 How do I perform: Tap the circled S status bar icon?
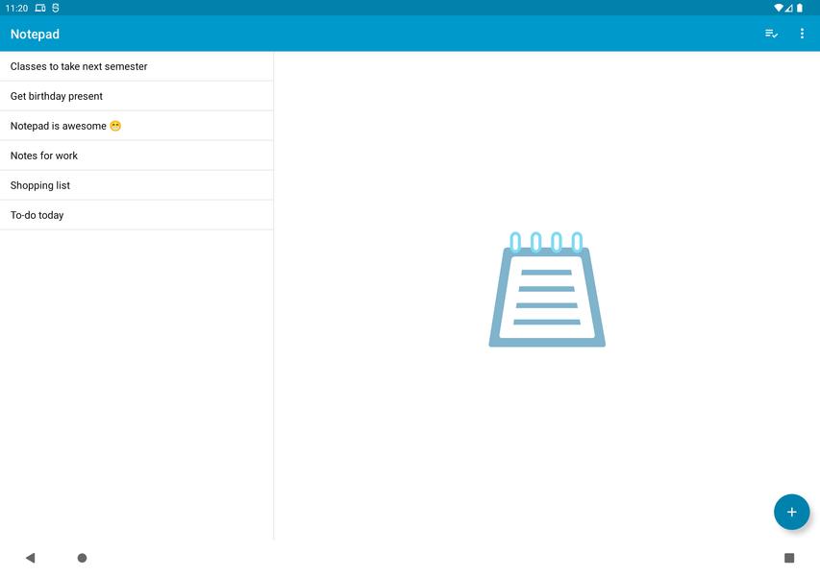(x=56, y=8)
